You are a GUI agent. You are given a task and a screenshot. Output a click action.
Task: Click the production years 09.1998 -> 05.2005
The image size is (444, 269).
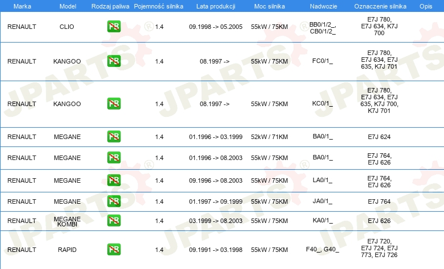point(216,27)
